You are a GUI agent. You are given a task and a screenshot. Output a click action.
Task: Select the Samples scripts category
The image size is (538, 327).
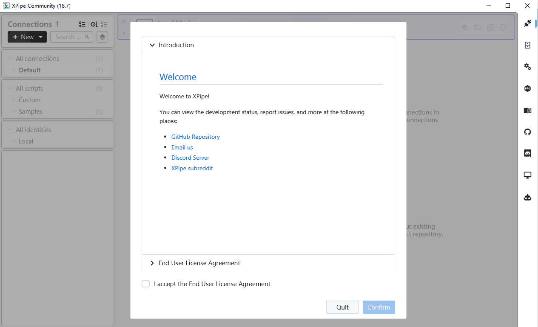tap(58, 112)
